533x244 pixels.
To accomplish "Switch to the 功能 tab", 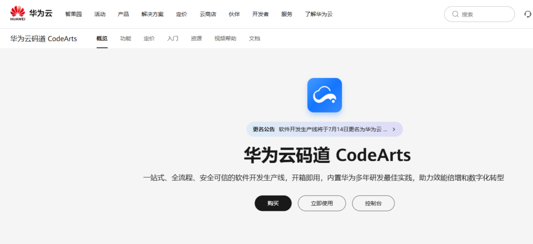I will tap(125, 38).
